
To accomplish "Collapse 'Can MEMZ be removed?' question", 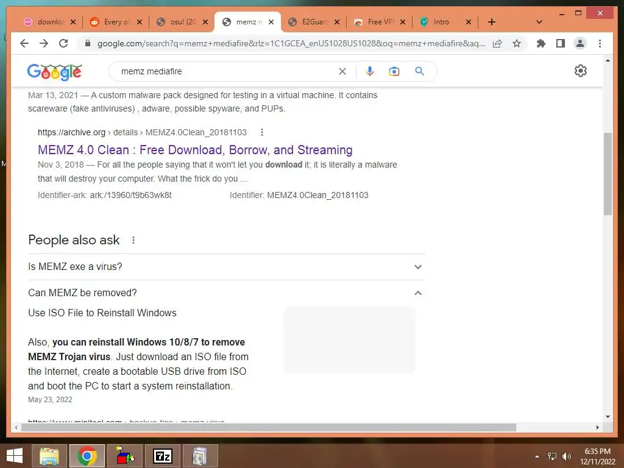I will (227, 293).
